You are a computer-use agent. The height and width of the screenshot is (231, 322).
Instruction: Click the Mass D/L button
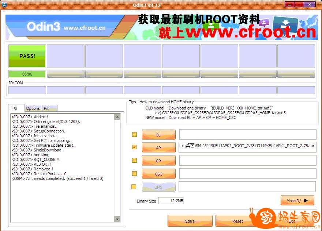(x=297, y=200)
